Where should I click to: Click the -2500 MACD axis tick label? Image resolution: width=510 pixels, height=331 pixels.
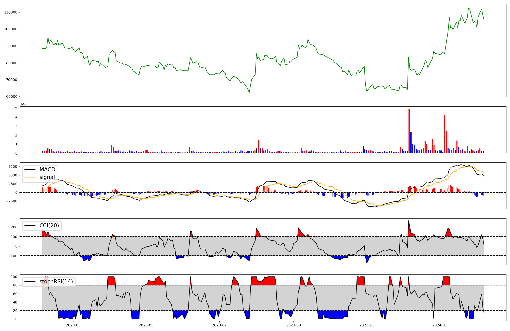pyautogui.click(x=12, y=201)
